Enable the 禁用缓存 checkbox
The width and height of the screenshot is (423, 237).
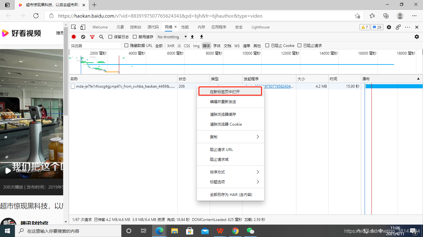(x=135, y=37)
